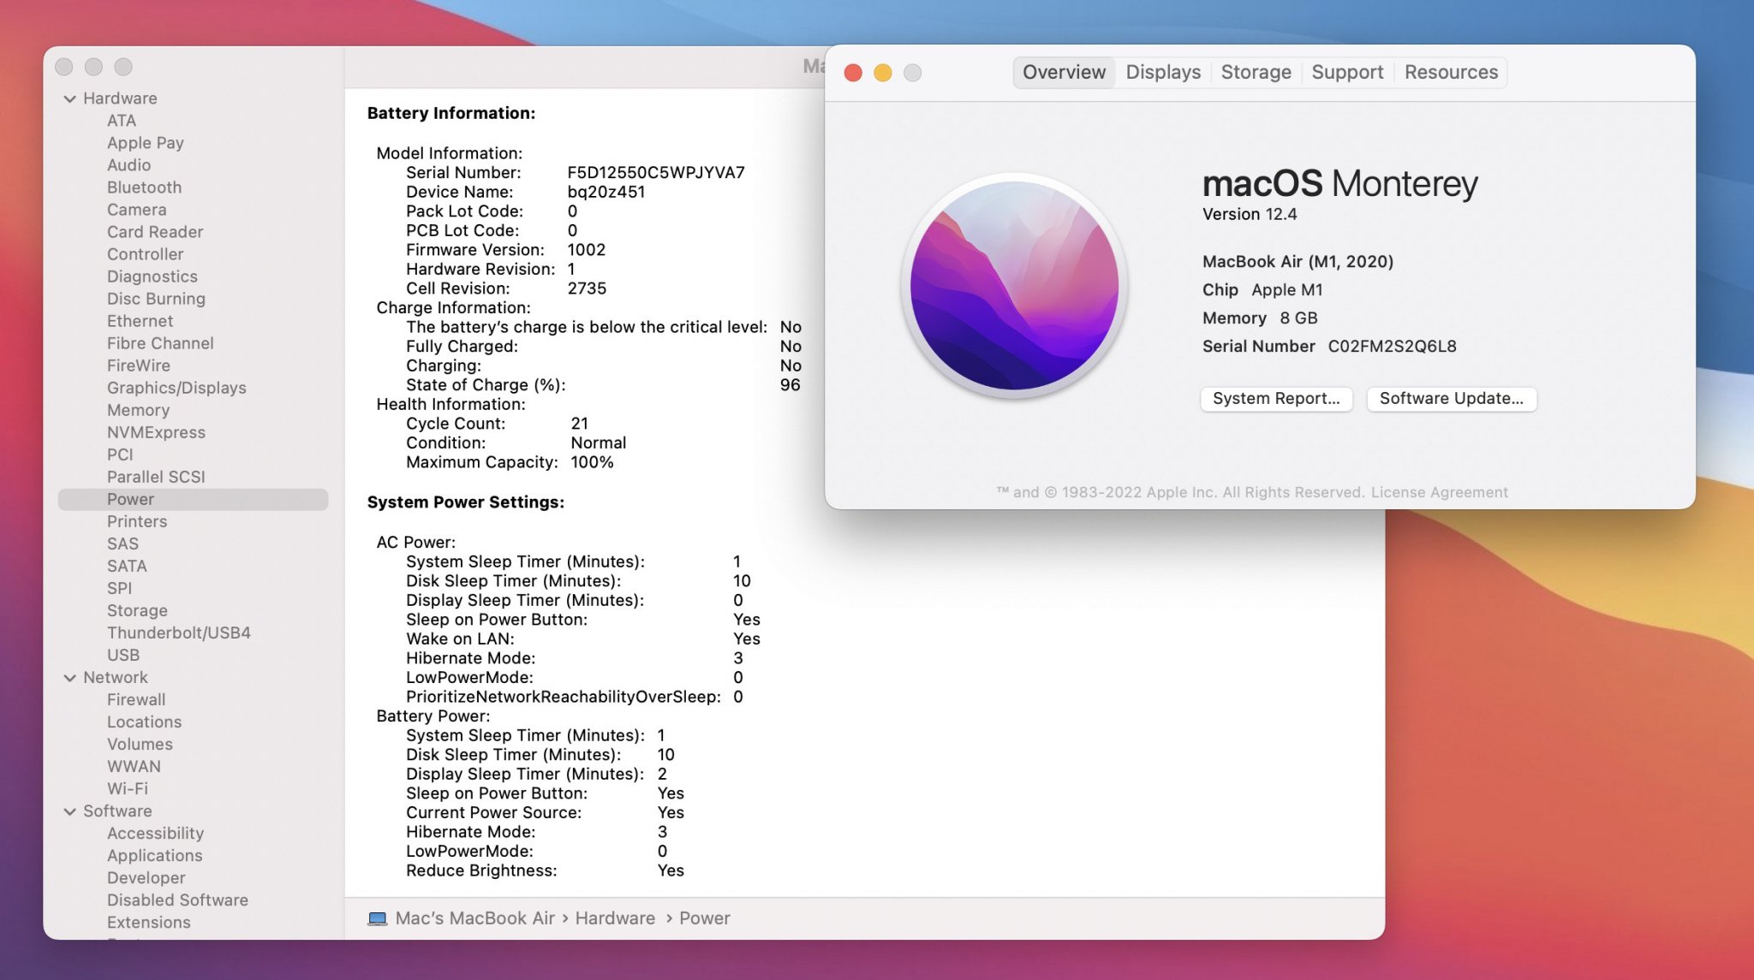
Task: Open the Storage tab
Action: (x=1256, y=72)
